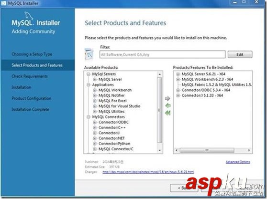Image resolution: width=267 pixels, height=199 pixels.
Task: Select the MySQL Connector/C label
Action: pos(116,149)
